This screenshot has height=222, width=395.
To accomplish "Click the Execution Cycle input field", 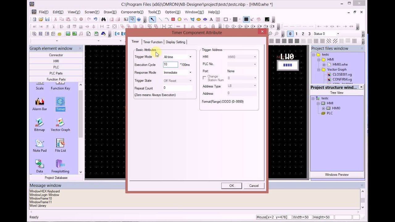I will click(170, 64).
